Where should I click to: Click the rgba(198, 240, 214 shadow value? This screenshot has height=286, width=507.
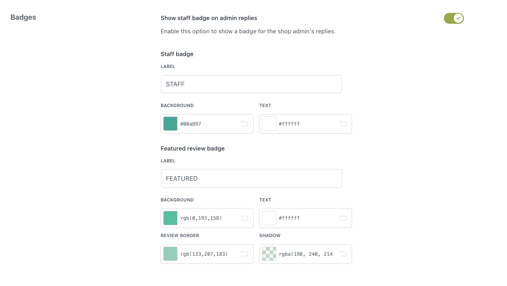[x=306, y=254]
